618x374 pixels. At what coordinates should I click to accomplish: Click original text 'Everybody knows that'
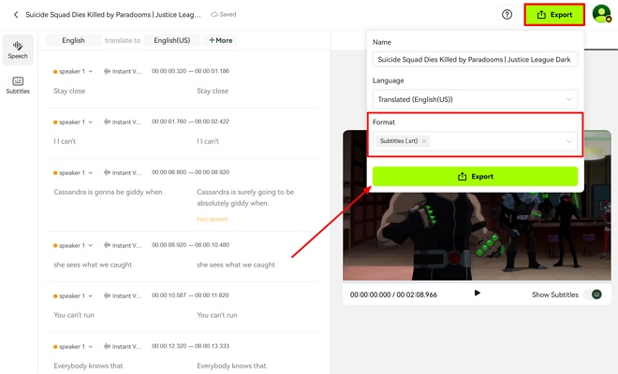coord(88,366)
